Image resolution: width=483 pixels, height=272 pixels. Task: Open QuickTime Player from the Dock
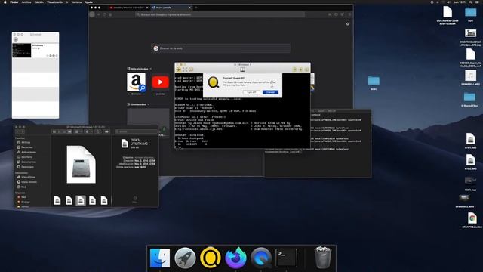point(261,258)
